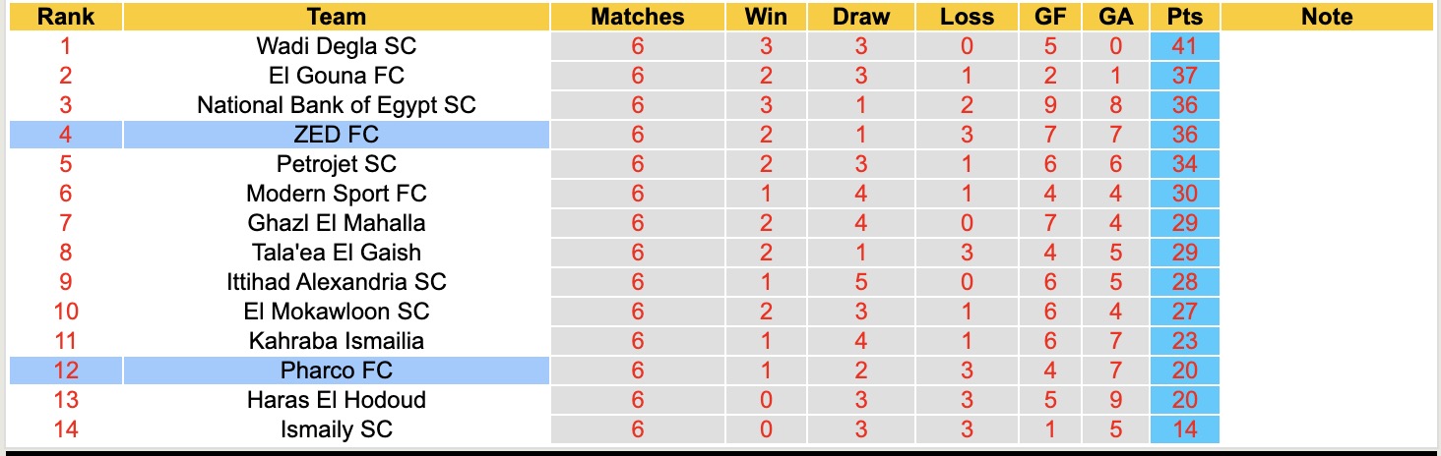This screenshot has height=456, width=1441.
Task: Select the Draw column header
Action: [860, 17]
